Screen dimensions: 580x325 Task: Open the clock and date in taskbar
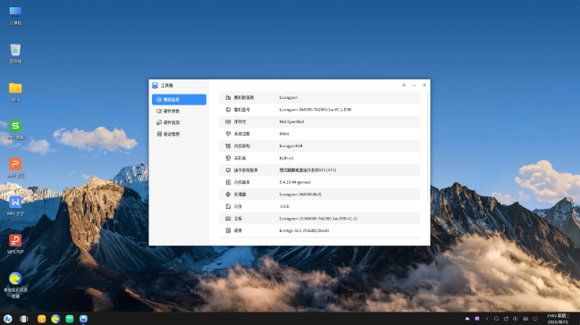coord(558,319)
